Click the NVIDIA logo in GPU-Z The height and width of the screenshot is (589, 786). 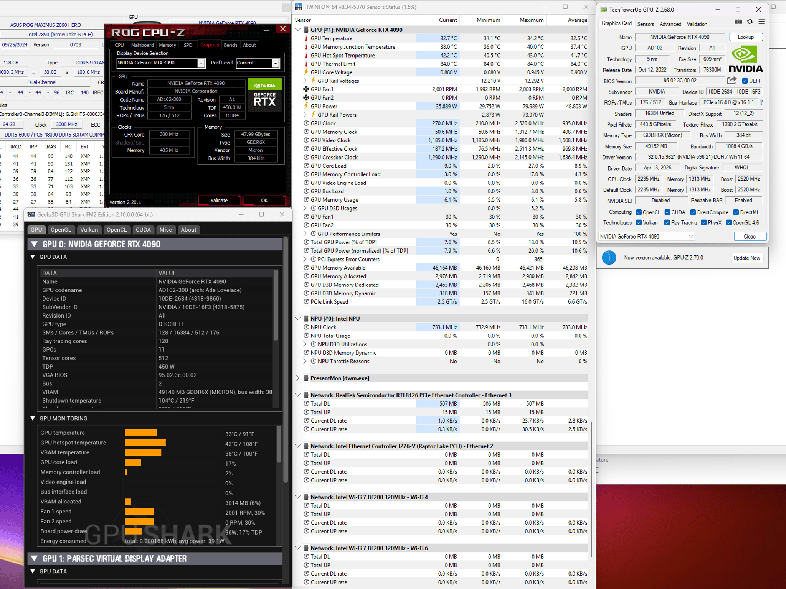(x=745, y=59)
